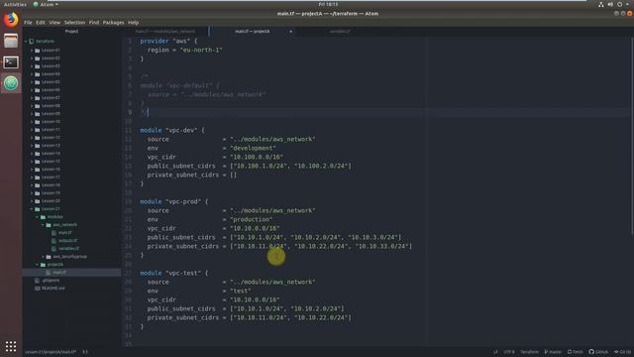The image size is (634, 357).
Task: Click the master git branch indicator
Action: click(x=553, y=352)
